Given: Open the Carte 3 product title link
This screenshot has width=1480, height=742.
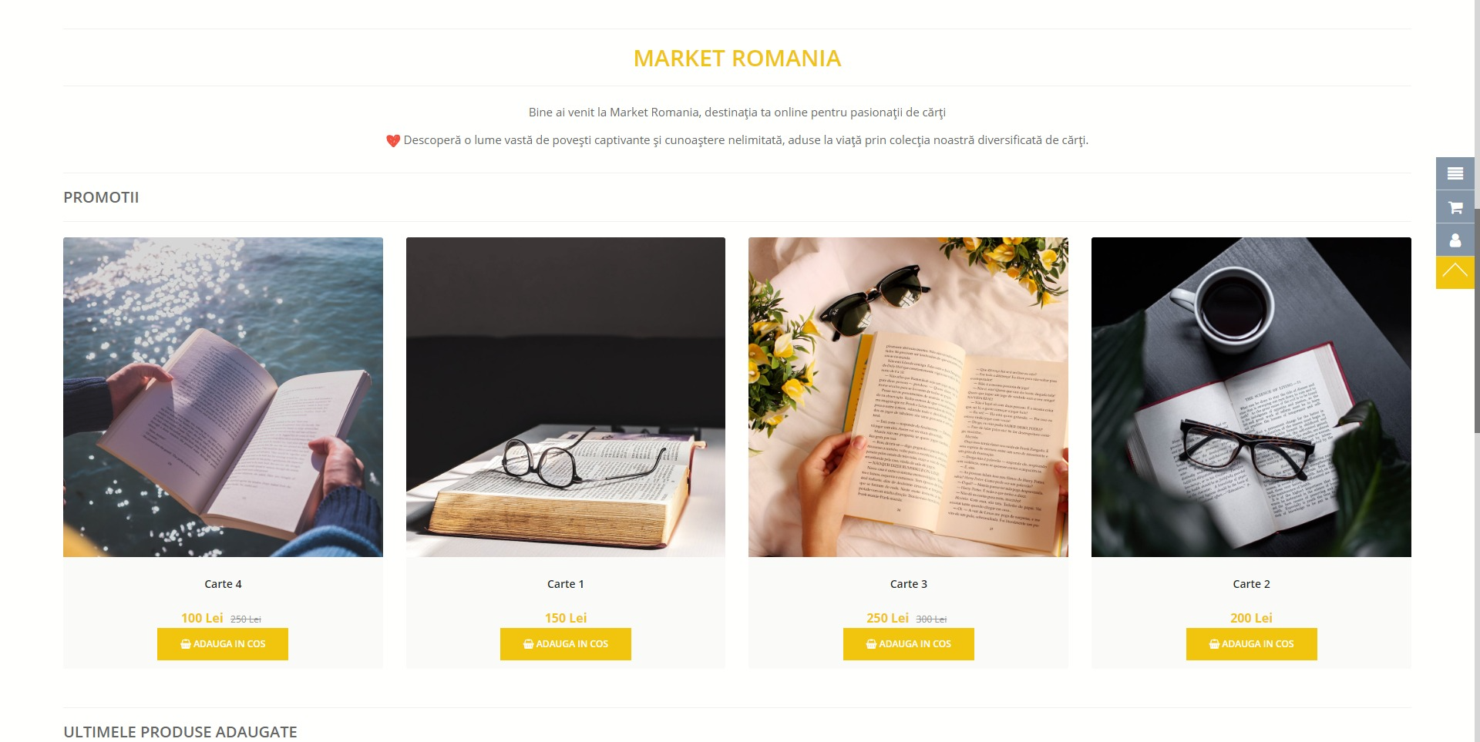Looking at the screenshot, I should (x=908, y=584).
